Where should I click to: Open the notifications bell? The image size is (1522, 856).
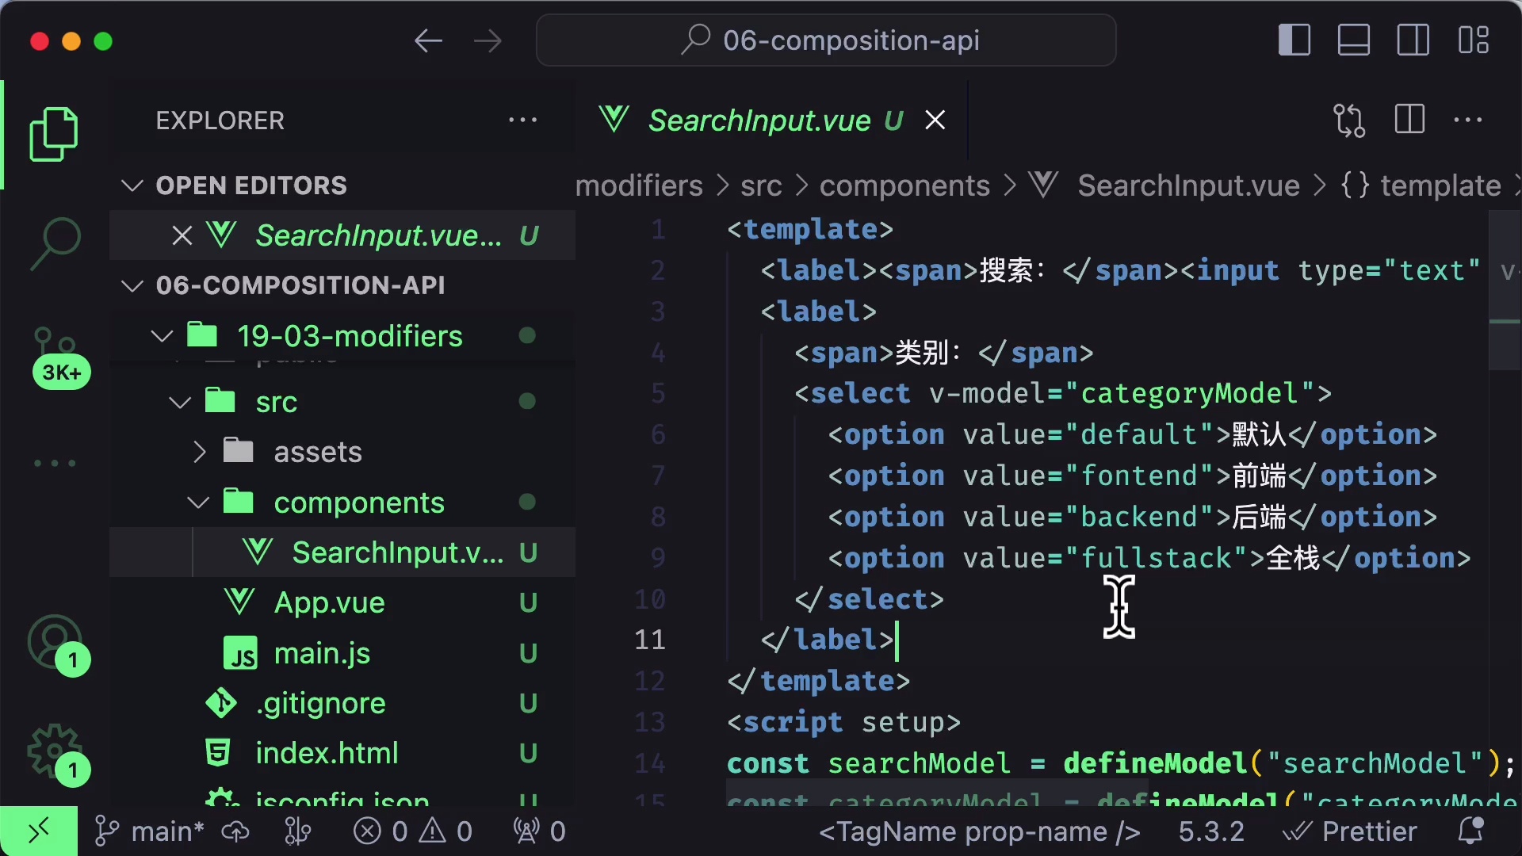(1471, 831)
